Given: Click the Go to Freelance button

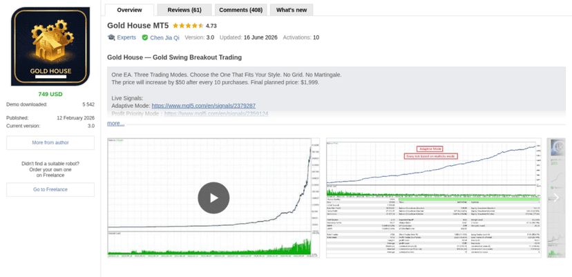Looking at the screenshot, I should click(x=50, y=189).
